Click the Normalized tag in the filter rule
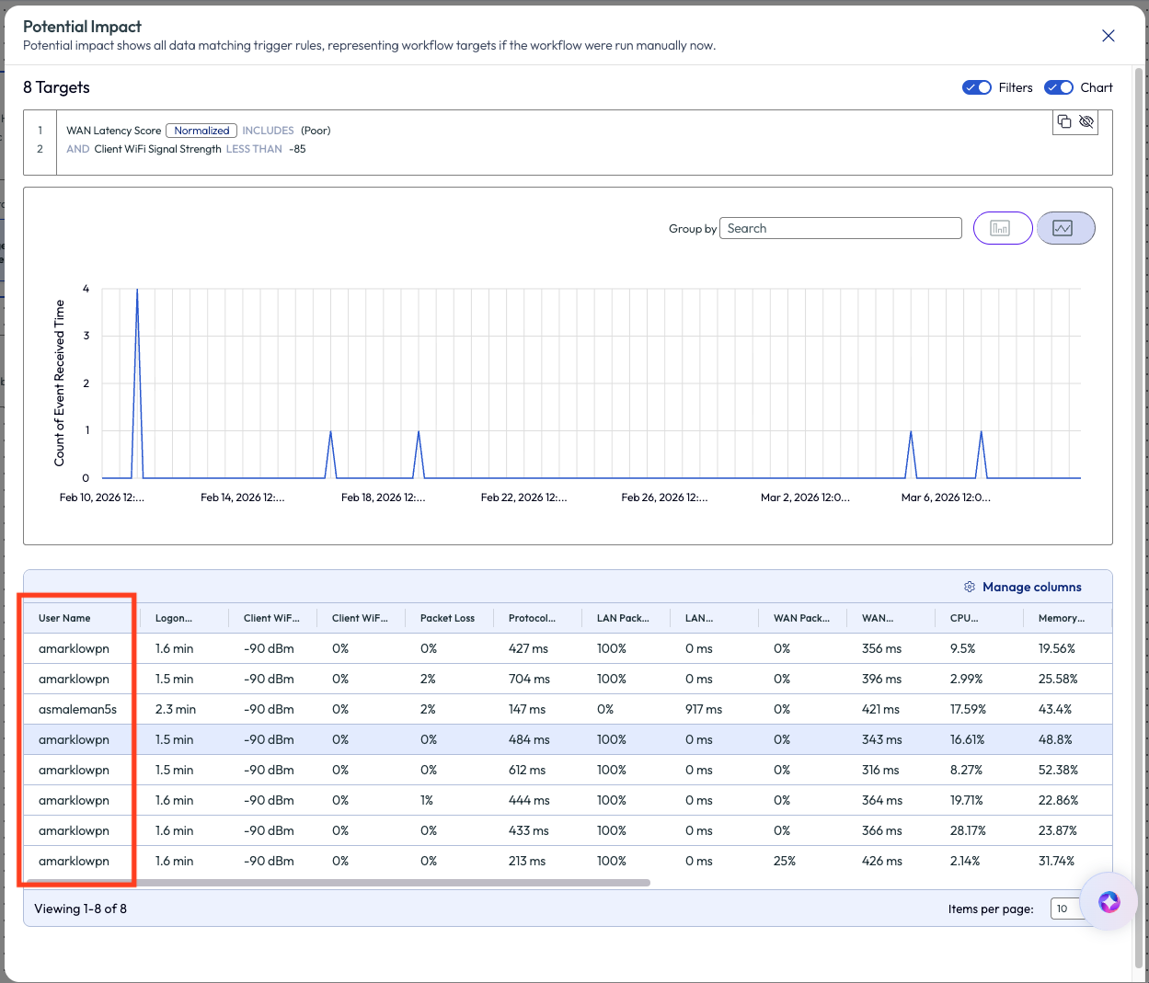This screenshot has height=983, width=1149. 201,131
